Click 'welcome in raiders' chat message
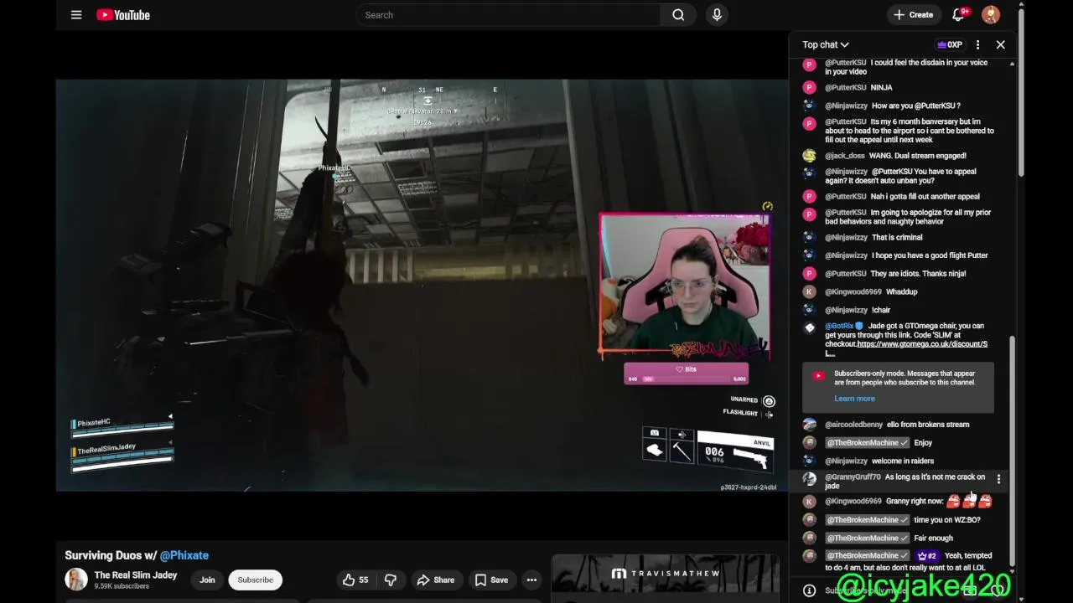 [x=903, y=461]
